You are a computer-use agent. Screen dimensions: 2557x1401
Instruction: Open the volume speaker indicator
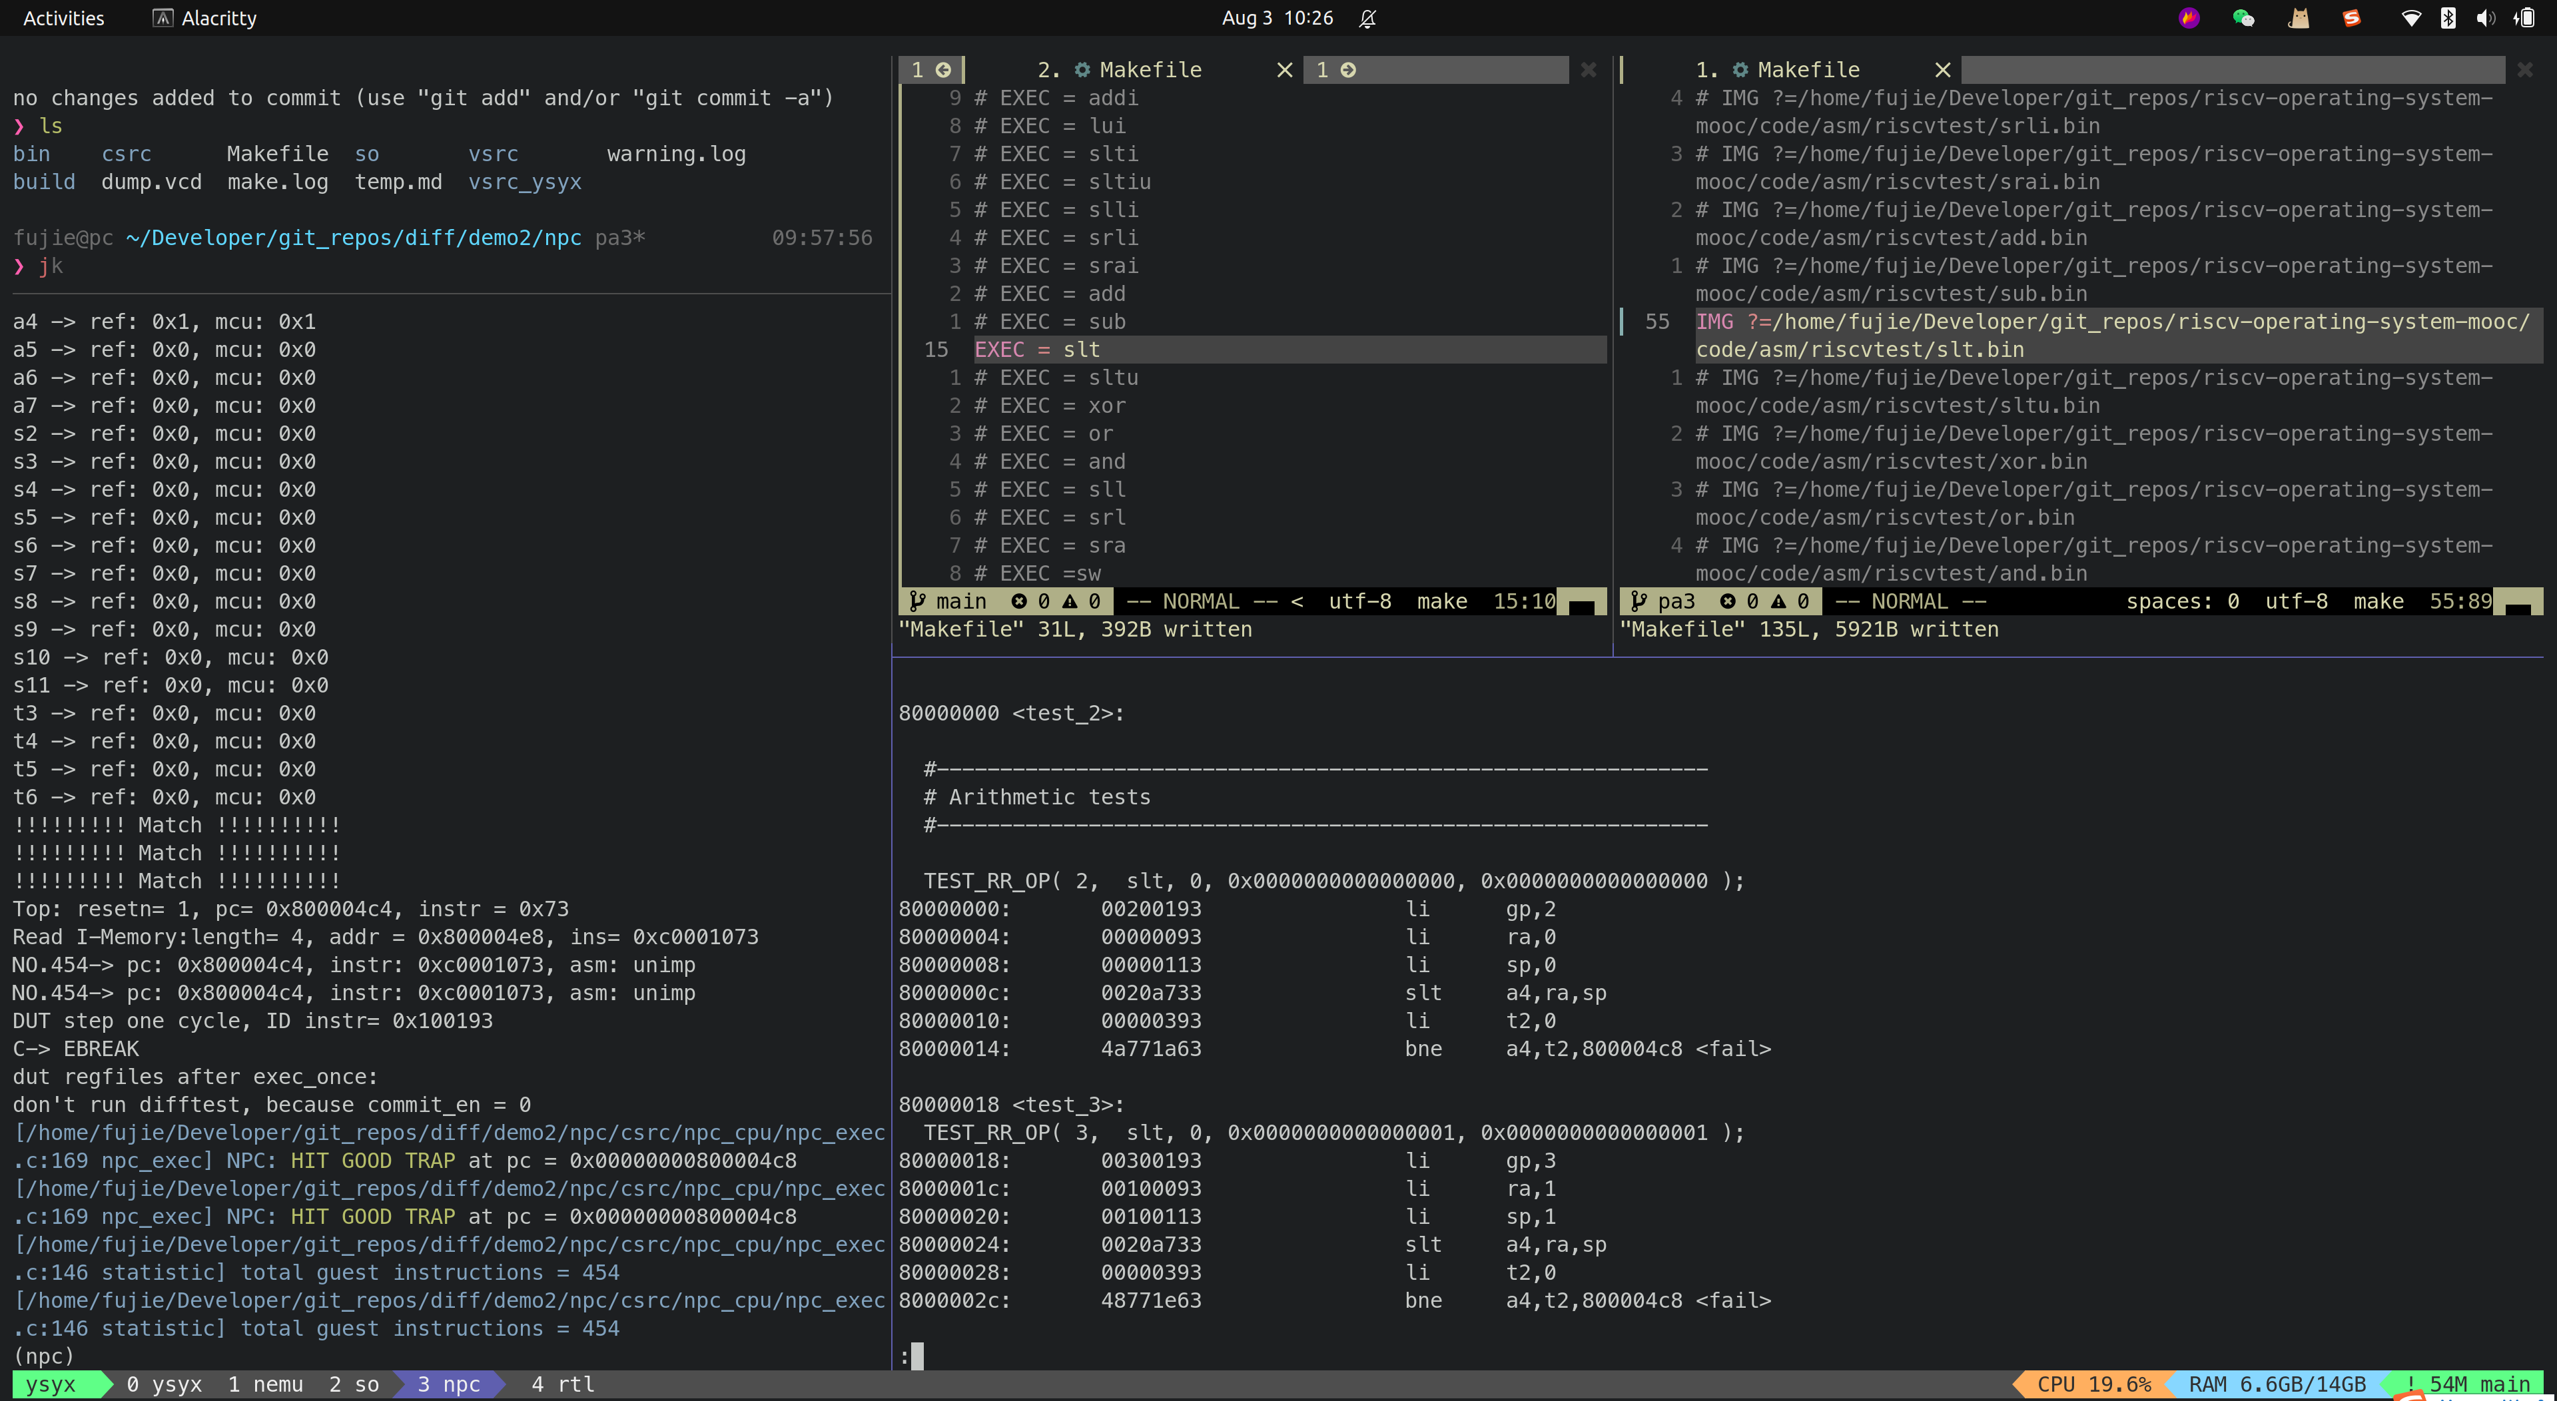(x=2484, y=18)
